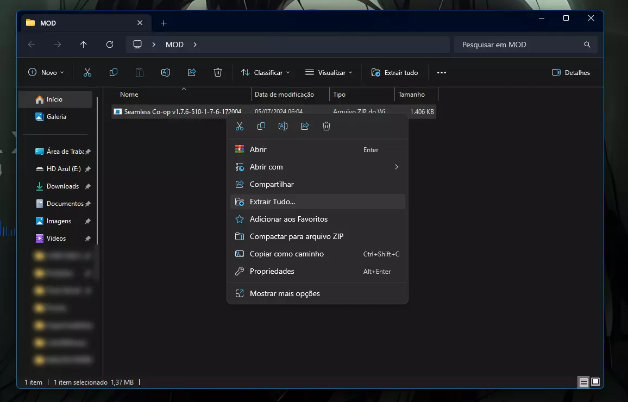Open Downloads in the navigation sidebar
The image size is (628, 402).
pos(62,186)
